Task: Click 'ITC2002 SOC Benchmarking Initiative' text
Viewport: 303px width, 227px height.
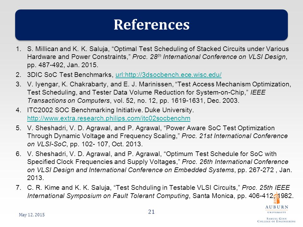Action: (x=85, y=110)
